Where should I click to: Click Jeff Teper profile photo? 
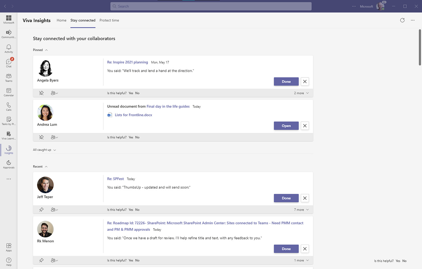pos(46,185)
